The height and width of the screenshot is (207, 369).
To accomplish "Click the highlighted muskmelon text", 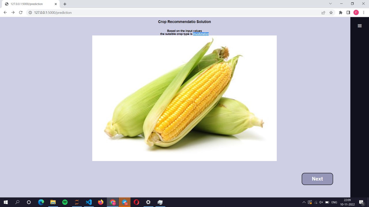I will (201, 34).
